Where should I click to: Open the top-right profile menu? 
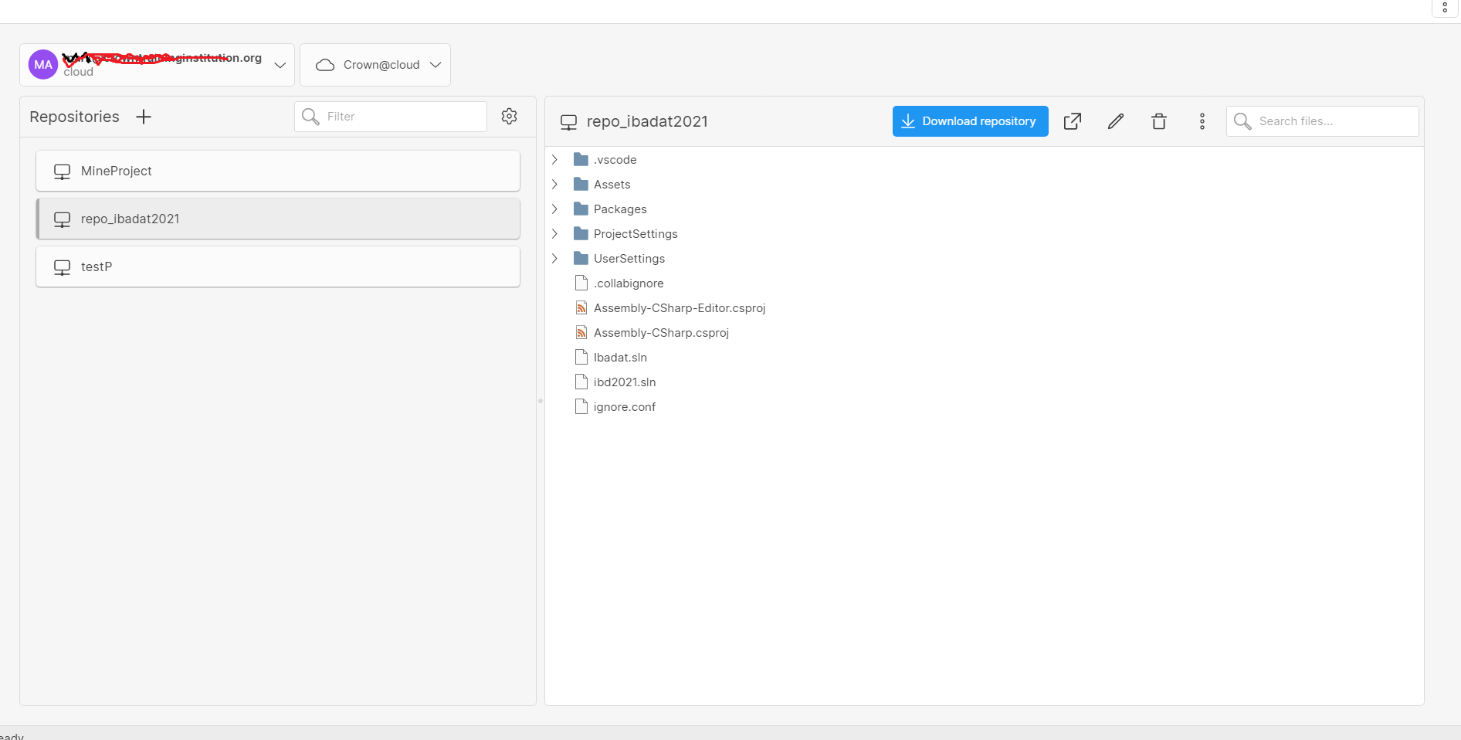click(1445, 8)
